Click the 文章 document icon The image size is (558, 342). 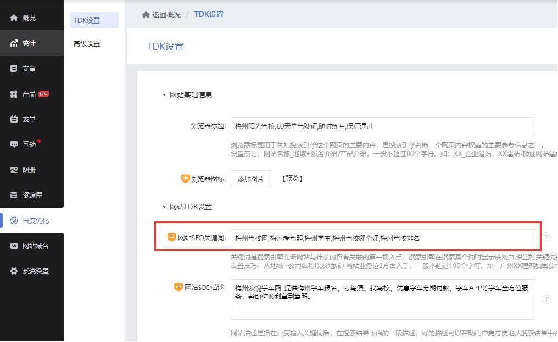point(14,69)
